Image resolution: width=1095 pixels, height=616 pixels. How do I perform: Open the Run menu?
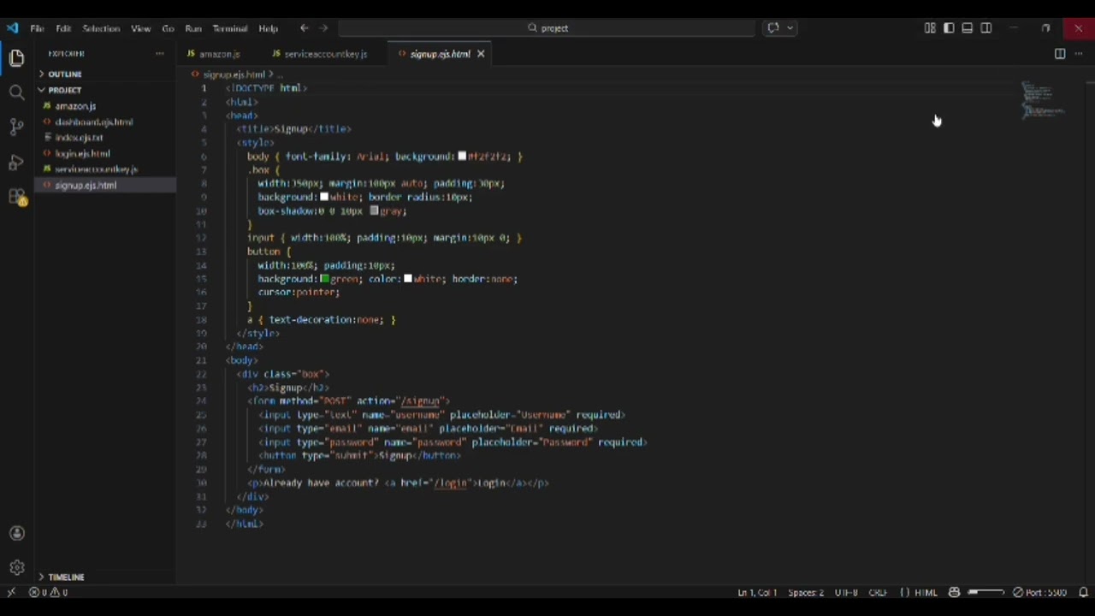tap(193, 28)
